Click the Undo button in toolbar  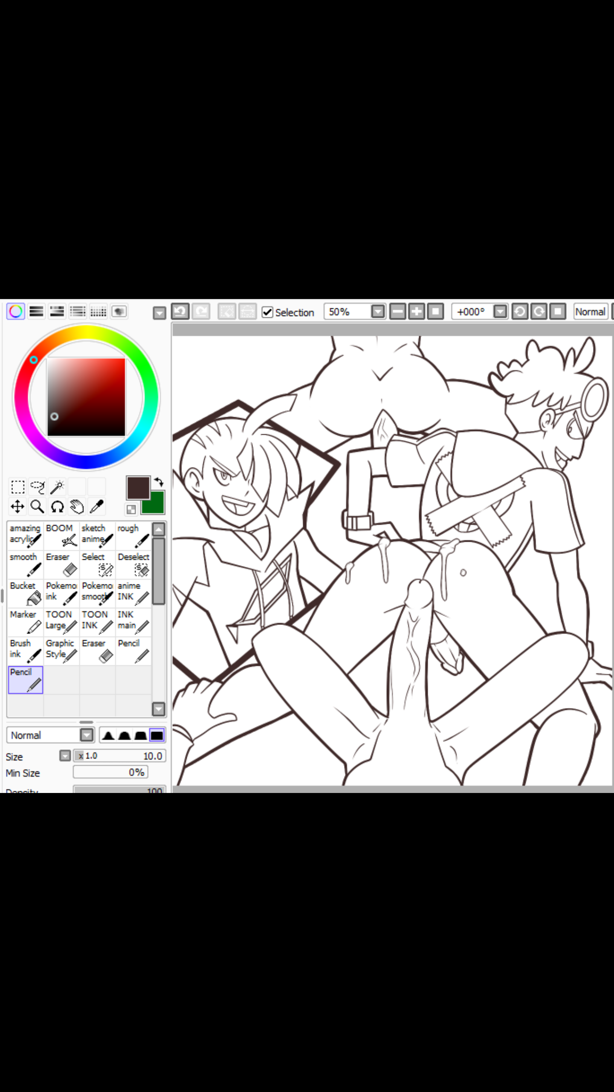(x=180, y=312)
